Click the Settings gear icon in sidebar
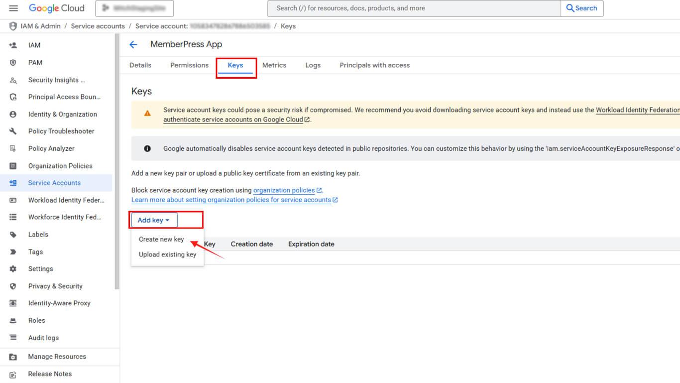Viewport: 680px width, 383px height. [13, 269]
